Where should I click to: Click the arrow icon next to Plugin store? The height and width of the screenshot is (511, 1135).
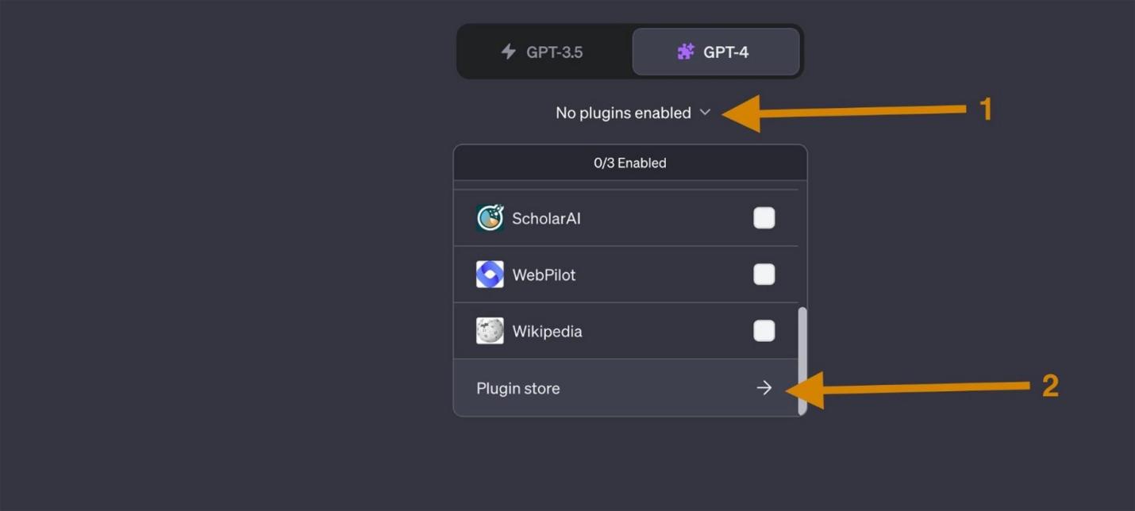[x=763, y=388]
